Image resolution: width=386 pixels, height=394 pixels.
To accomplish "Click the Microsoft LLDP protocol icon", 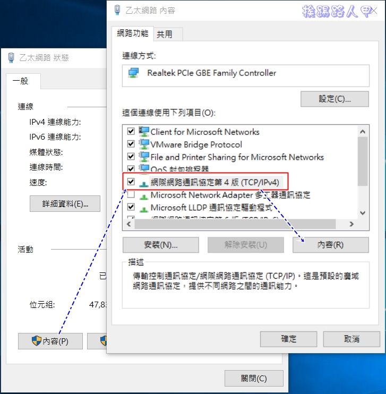I will (144, 209).
